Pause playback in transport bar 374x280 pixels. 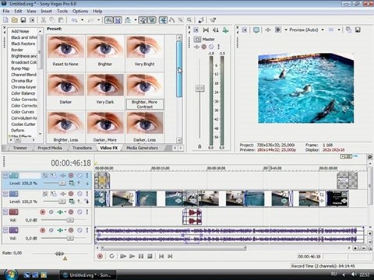(141, 256)
